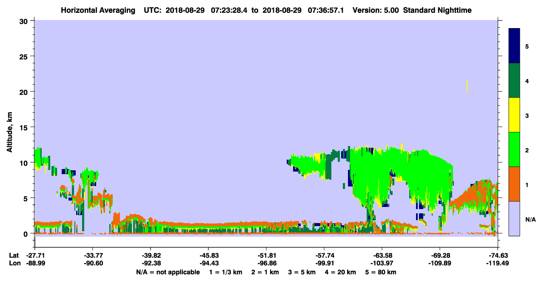Click the end time '07:36:57.1'
553x284 pixels.
pos(325,10)
